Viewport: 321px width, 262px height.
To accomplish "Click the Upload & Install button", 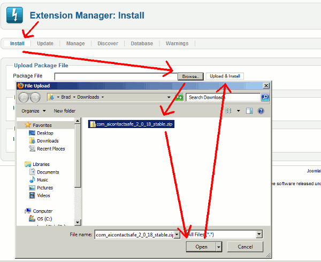I will tap(225, 76).
